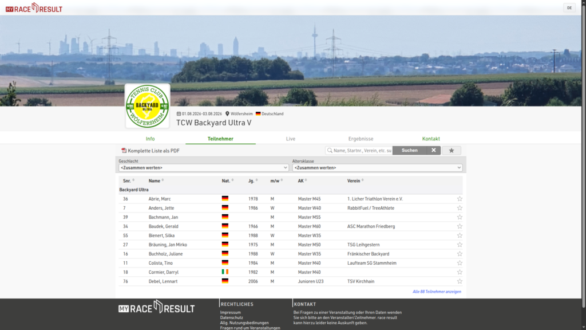
Task: Click the name Abrie, Marc
Action: click(160, 199)
